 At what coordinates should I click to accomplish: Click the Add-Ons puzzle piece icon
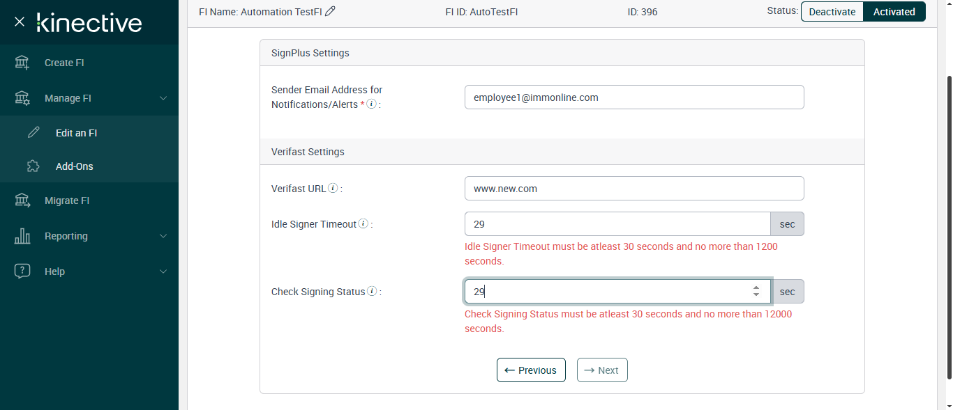coord(33,166)
